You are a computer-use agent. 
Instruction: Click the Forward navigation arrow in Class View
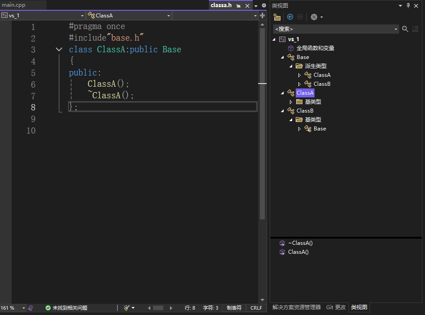(300, 17)
